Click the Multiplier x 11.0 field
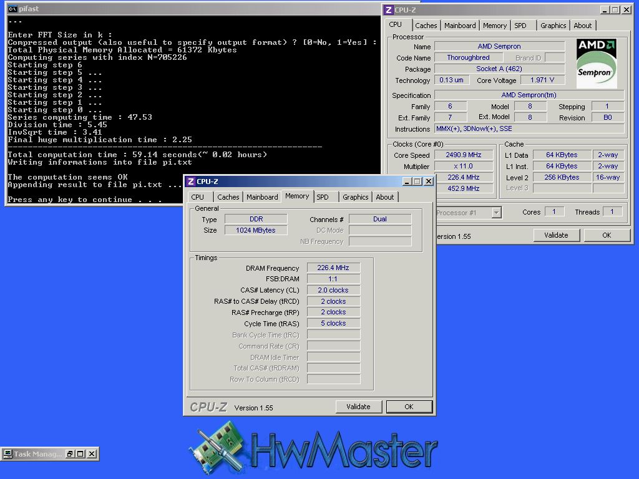 464,166
